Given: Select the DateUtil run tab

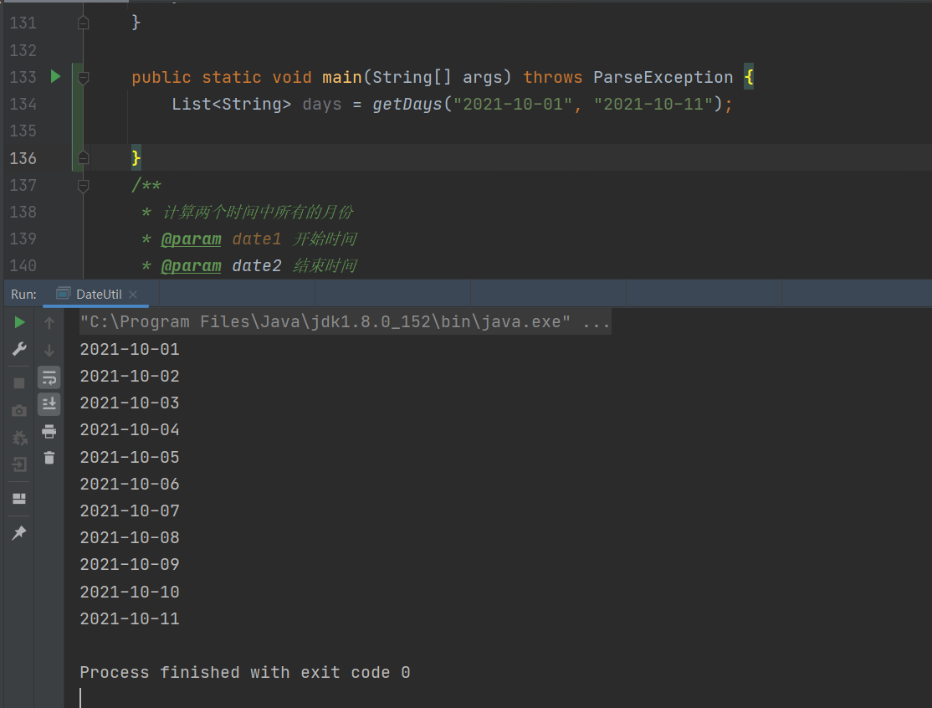Looking at the screenshot, I should pyautogui.click(x=95, y=295).
